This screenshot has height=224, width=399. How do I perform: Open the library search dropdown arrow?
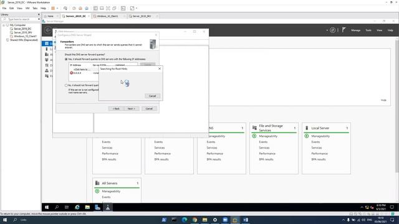39,19
